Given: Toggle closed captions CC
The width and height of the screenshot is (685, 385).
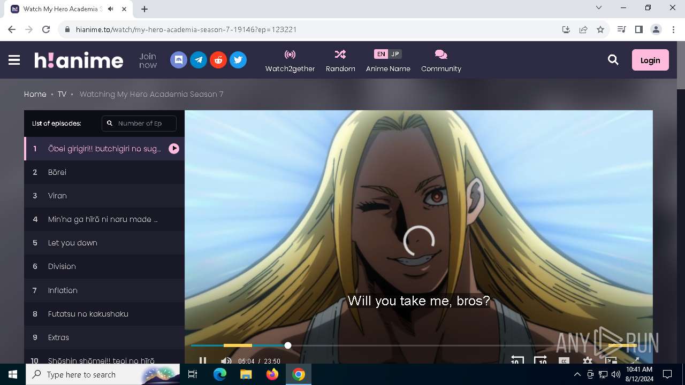Looking at the screenshot, I should tap(564, 361).
